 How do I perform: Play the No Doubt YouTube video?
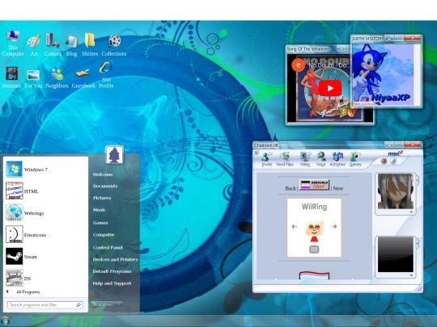point(330,88)
